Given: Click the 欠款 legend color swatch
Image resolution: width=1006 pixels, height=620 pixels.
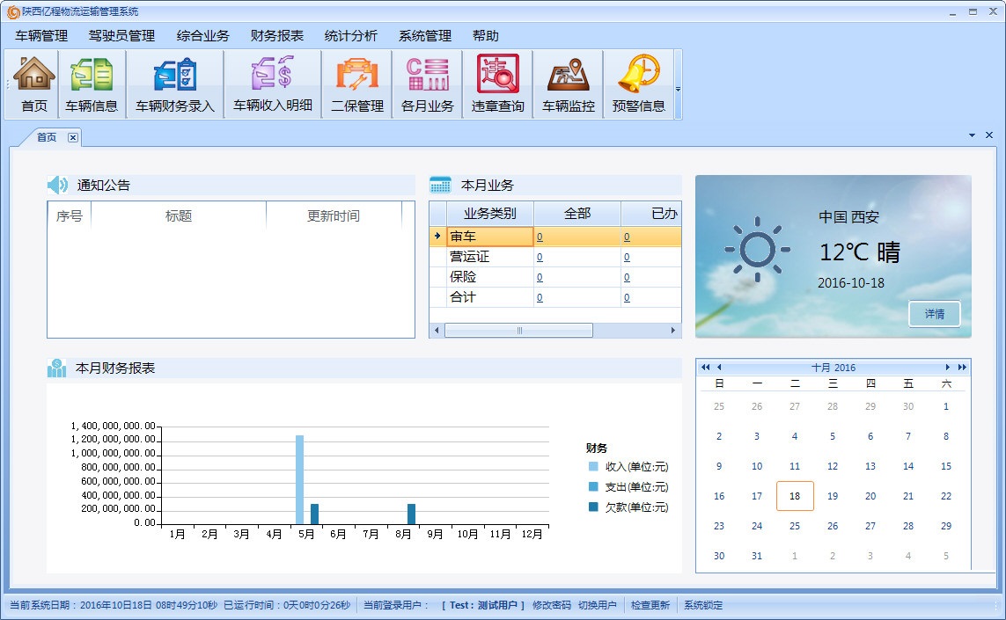Looking at the screenshot, I should (x=593, y=507).
